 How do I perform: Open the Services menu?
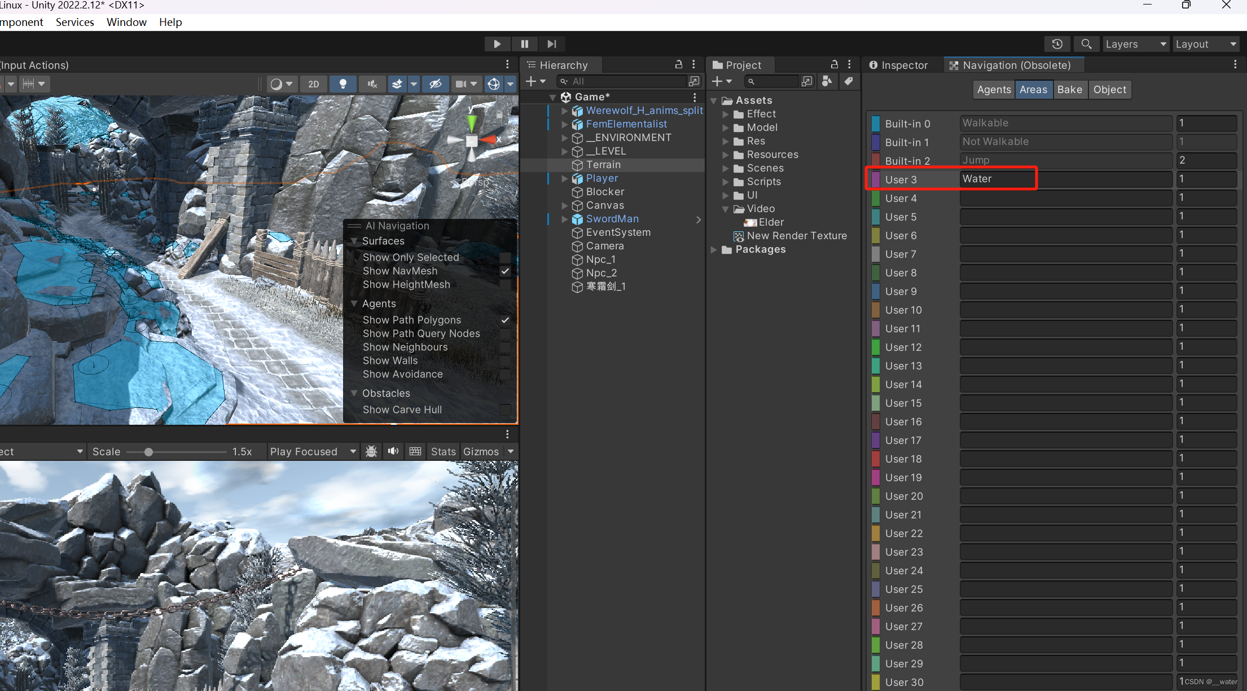(x=74, y=22)
